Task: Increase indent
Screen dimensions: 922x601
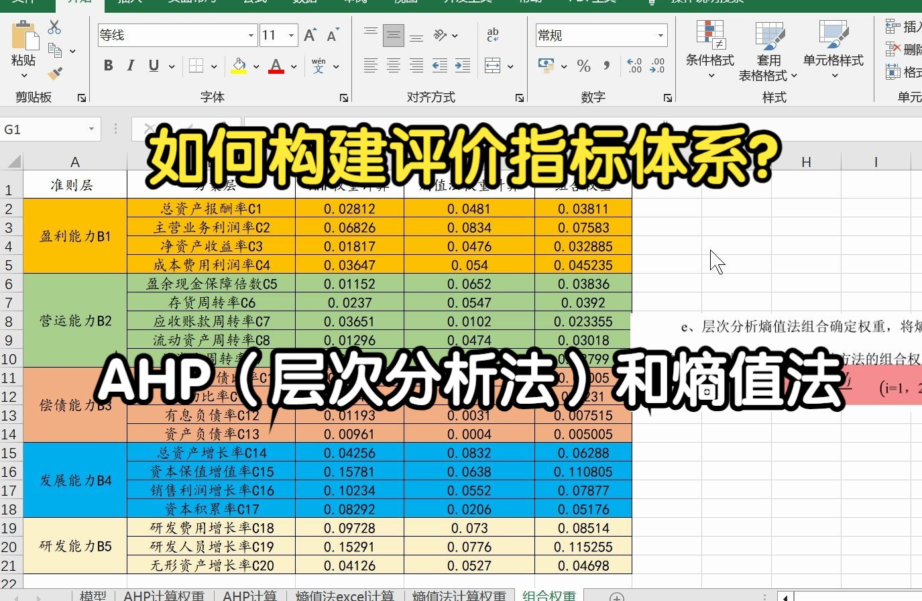Action: pyautogui.click(x=463, y=66)
